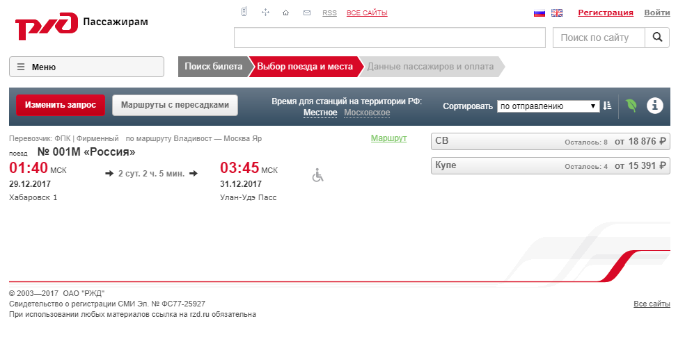This screenshot has width=685, height=337.
Task: Open RSS feed link
Action: point(329,13)
